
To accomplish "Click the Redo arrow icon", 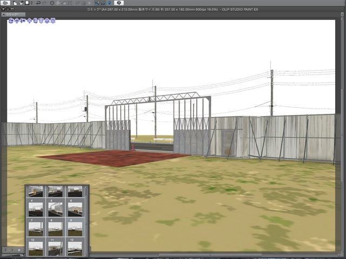I will tap(44, 3).
